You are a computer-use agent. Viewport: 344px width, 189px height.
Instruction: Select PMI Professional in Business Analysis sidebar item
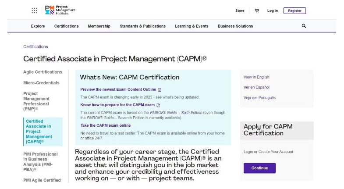pos(41,162)
